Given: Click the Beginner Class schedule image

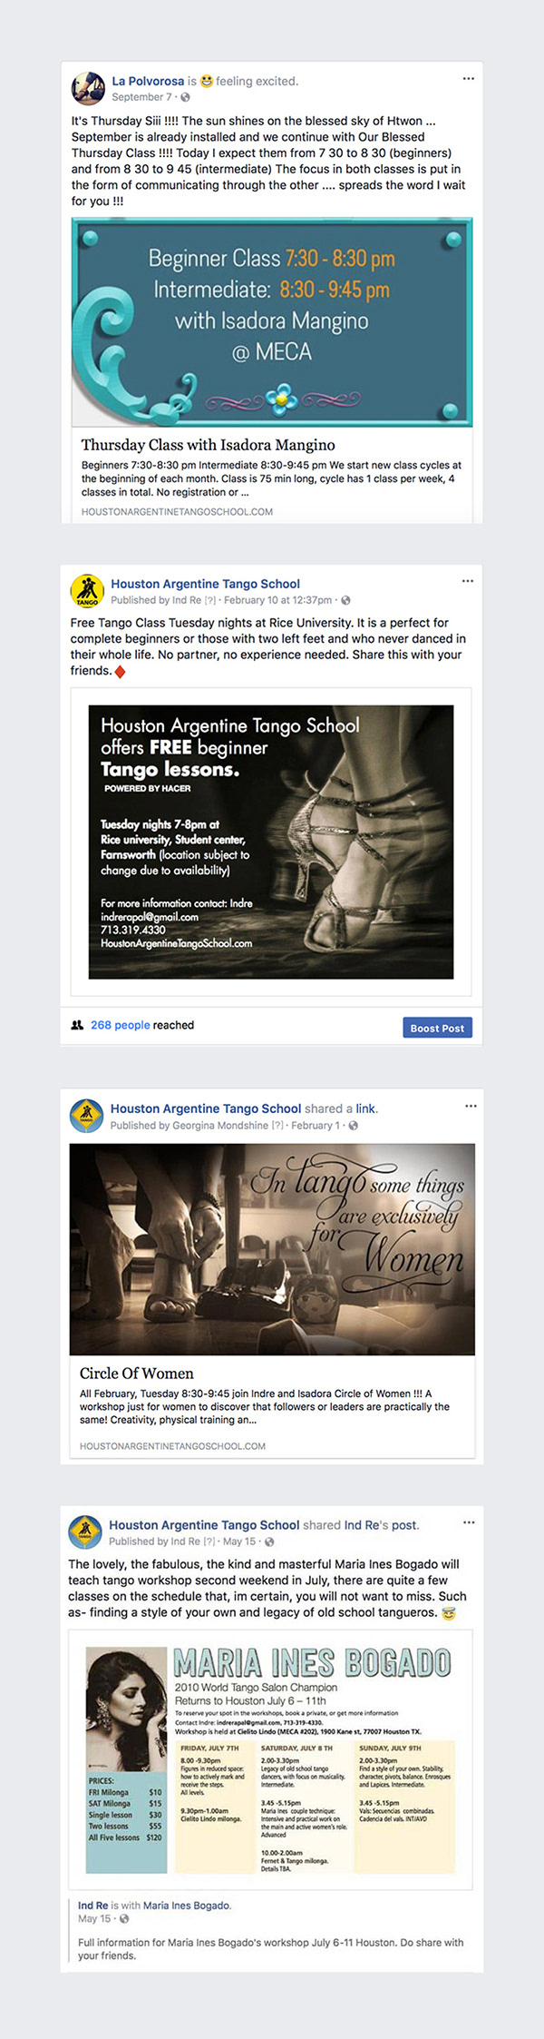Looking at the screenshot, I should pyautogui.click(x=272, y=322).
